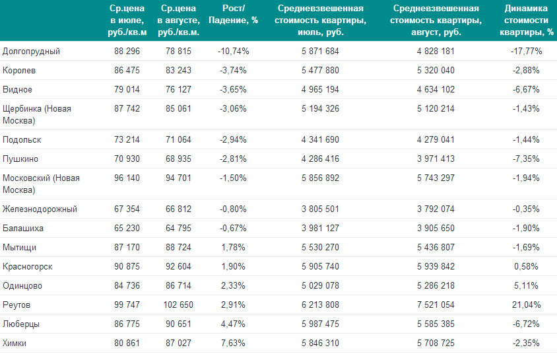Select the Королев city name

click(x=19, y=71)
